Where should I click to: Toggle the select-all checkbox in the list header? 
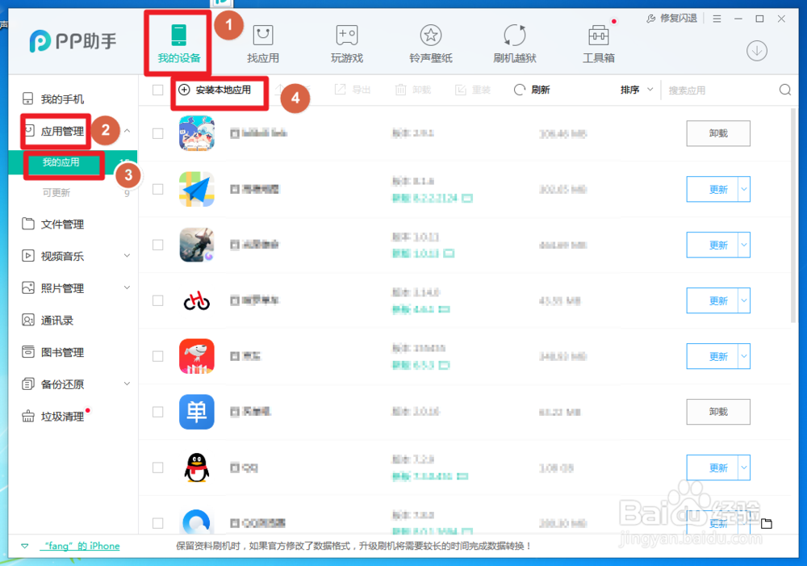pyautogui.click(x=157, y=90)
